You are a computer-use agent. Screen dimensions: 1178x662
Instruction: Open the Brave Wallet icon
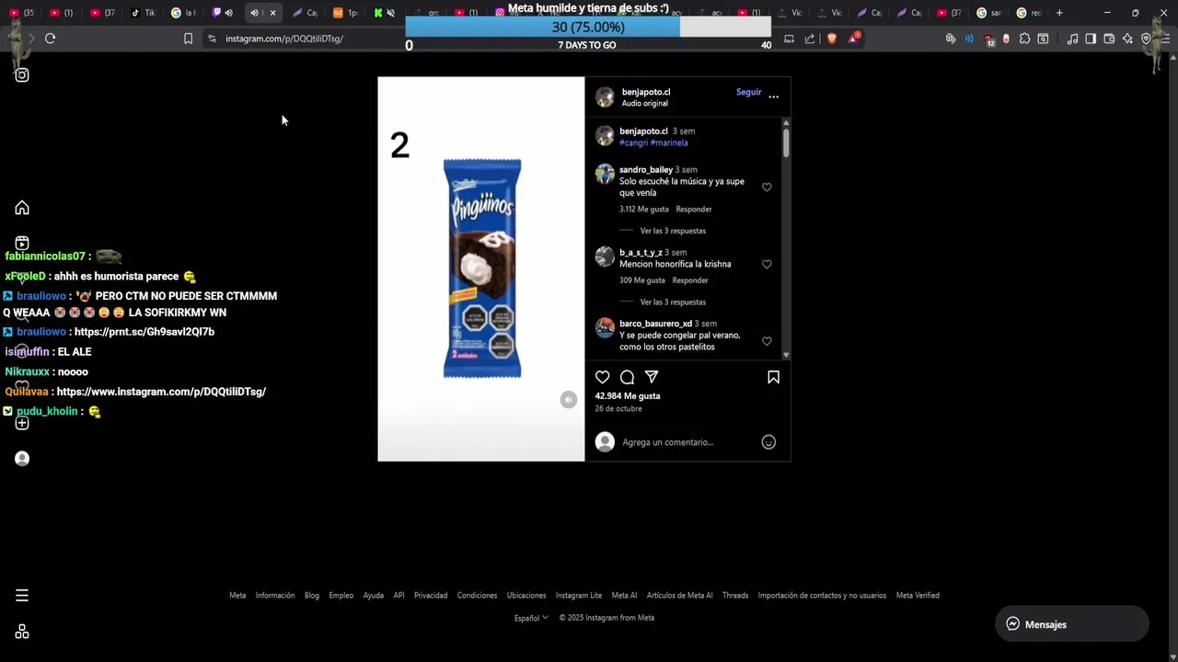click(x=1109, y=39)
